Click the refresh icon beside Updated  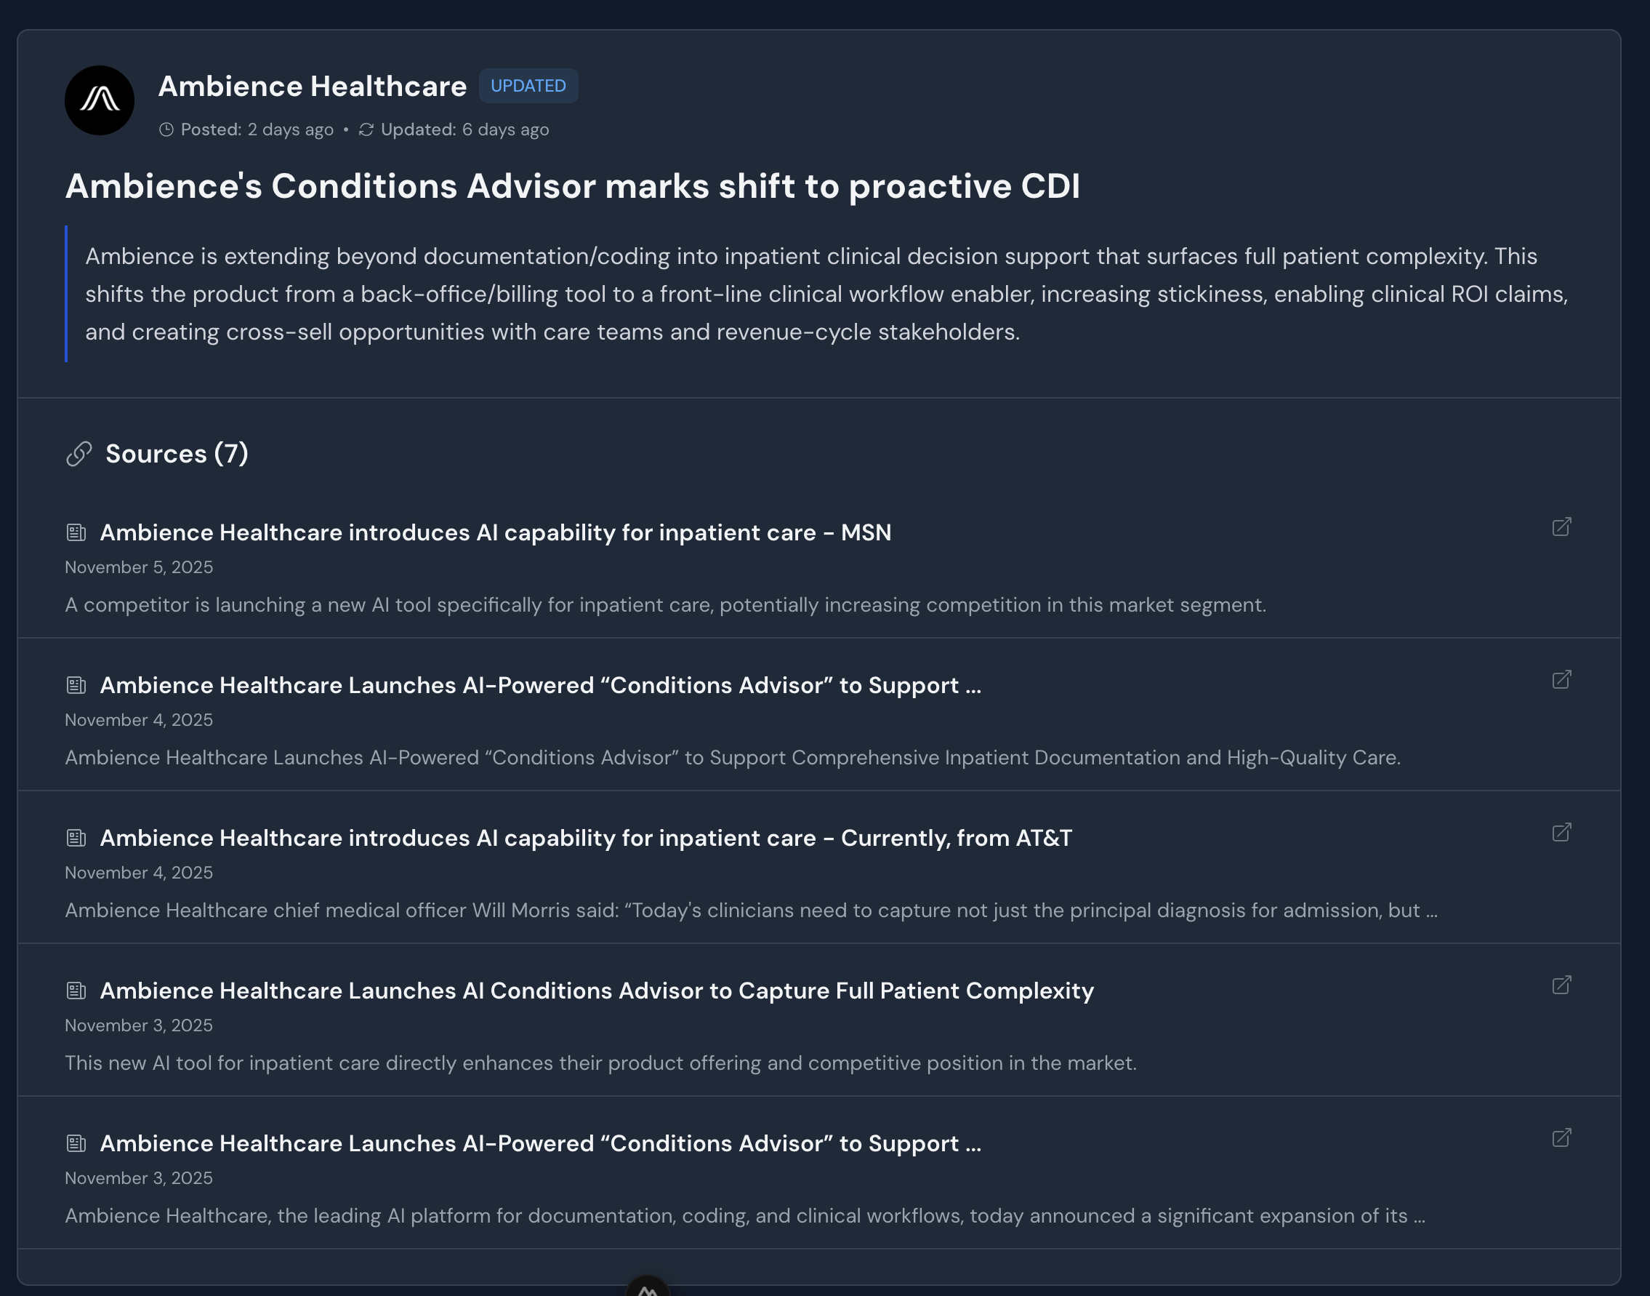(366, 129)
